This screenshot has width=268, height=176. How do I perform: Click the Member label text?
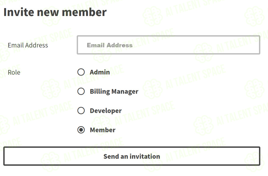click(103, 130)
